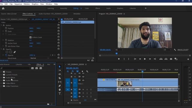This screenshot has height=108, width=192.
Task: Show more tabs in Effects panel group
Action: (54, 64)
